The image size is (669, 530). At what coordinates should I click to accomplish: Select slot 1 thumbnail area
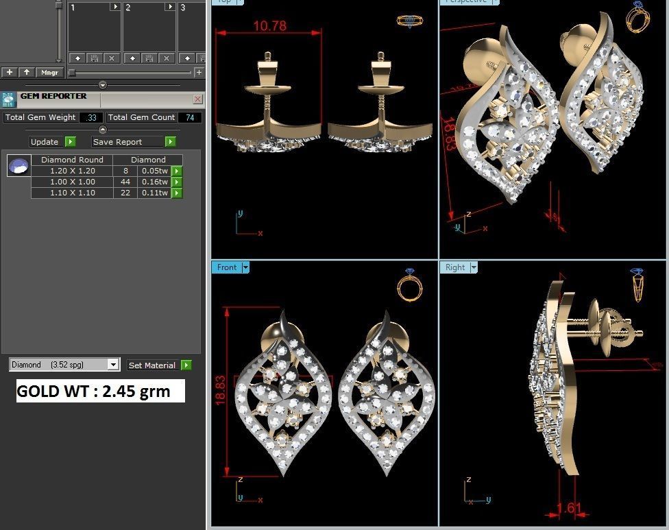tap(95, 31)
